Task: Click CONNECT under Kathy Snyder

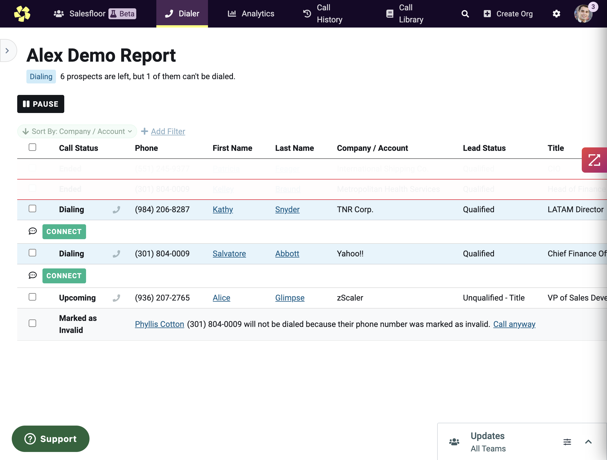Action: [64, 232]
